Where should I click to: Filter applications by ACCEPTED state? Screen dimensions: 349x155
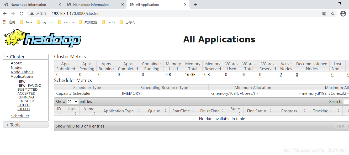[x=27, y=93]
